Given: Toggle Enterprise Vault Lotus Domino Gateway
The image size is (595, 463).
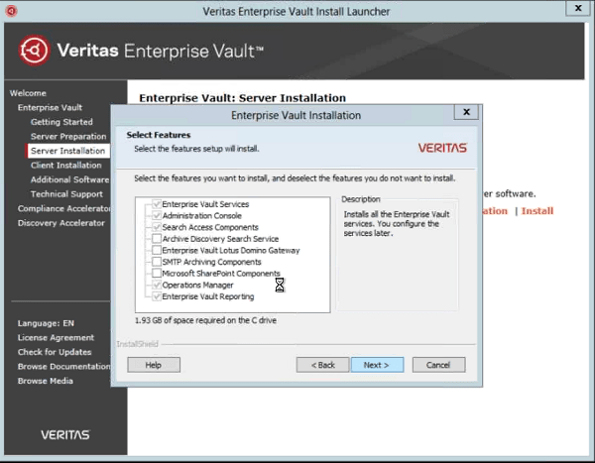Looking at the screenshot, I should [x=156, y=251].
